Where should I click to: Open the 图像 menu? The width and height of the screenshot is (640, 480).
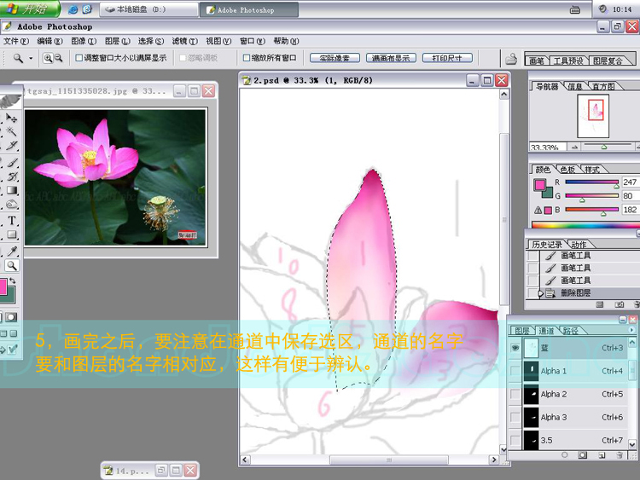(x=84, y=41)
